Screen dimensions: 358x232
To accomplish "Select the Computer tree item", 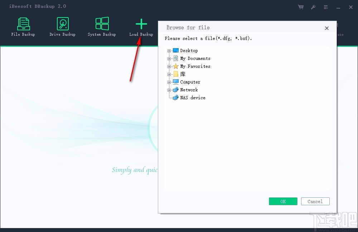I will (190, 82).
